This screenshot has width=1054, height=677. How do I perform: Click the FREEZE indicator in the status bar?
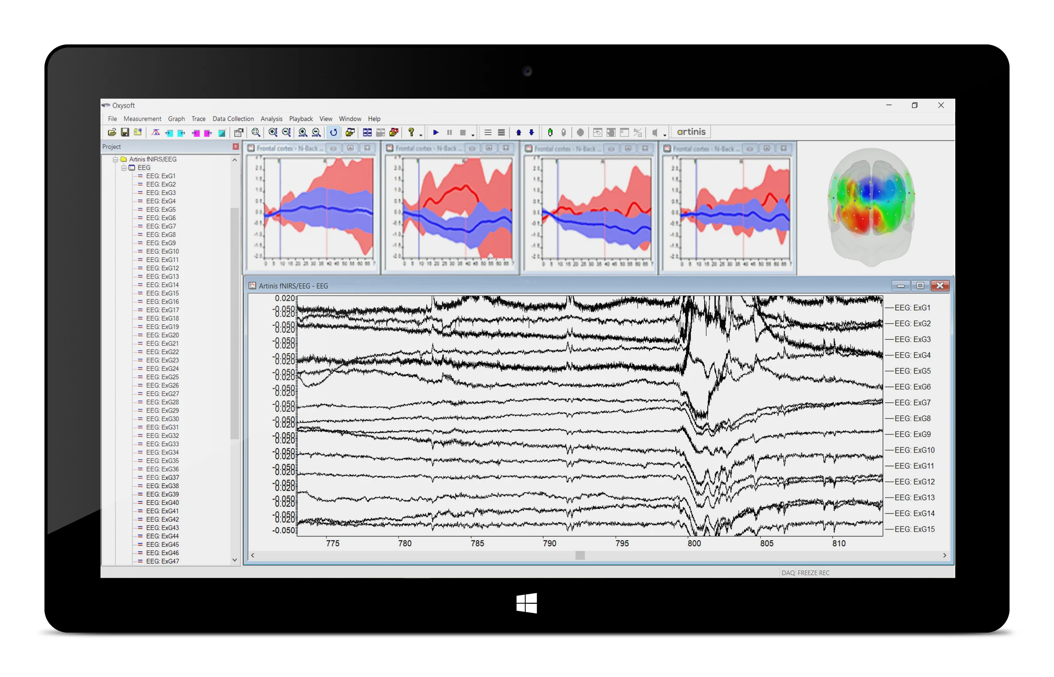tap(807, 573)
